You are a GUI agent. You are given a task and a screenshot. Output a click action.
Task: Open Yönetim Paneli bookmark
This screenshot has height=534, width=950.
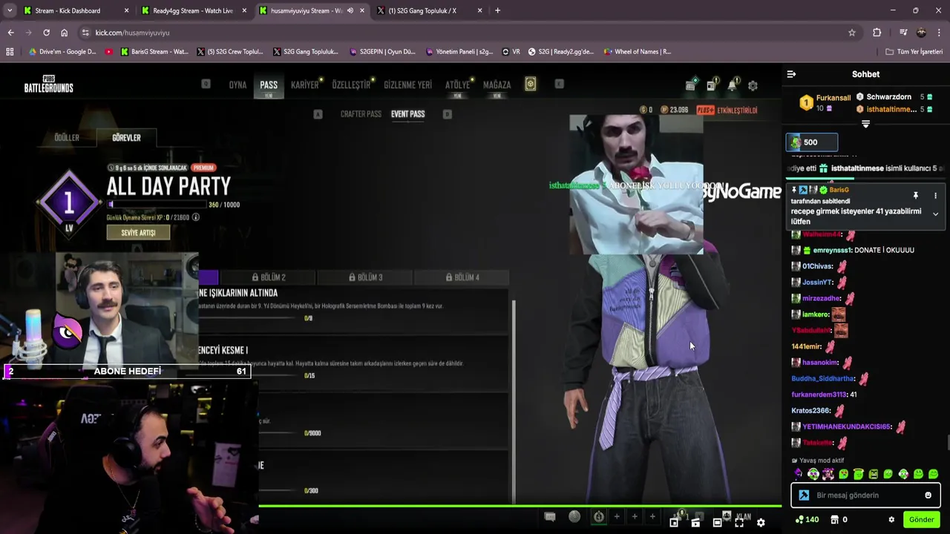[459, 52]
